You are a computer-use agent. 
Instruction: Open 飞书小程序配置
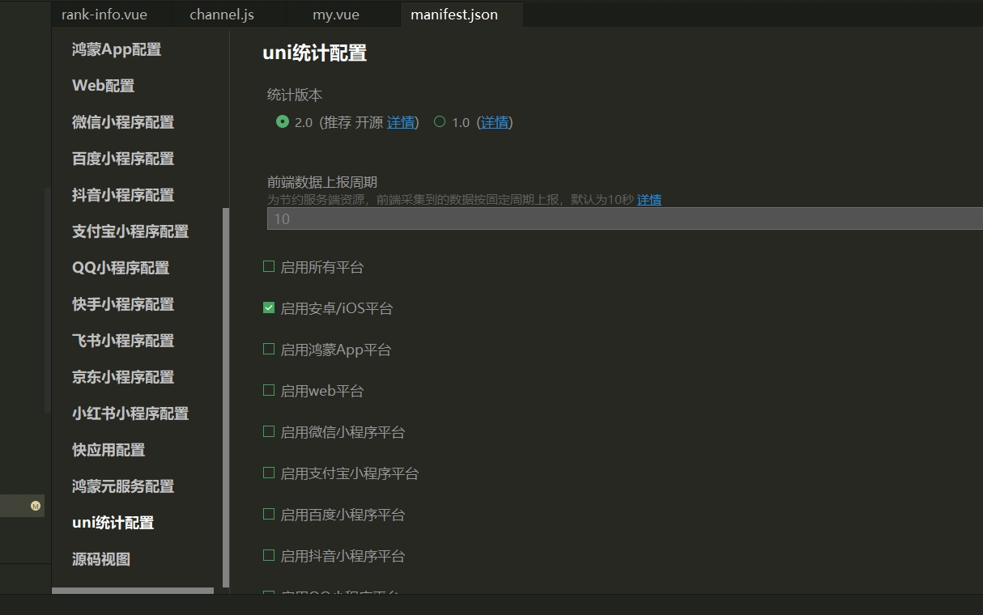click(x=123, y=341)
